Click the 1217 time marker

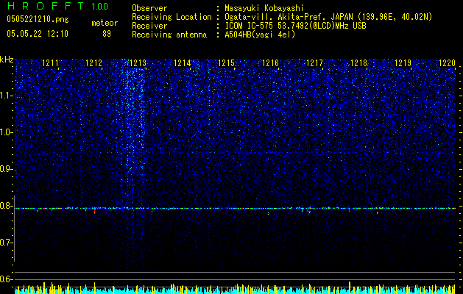[315, 62]
